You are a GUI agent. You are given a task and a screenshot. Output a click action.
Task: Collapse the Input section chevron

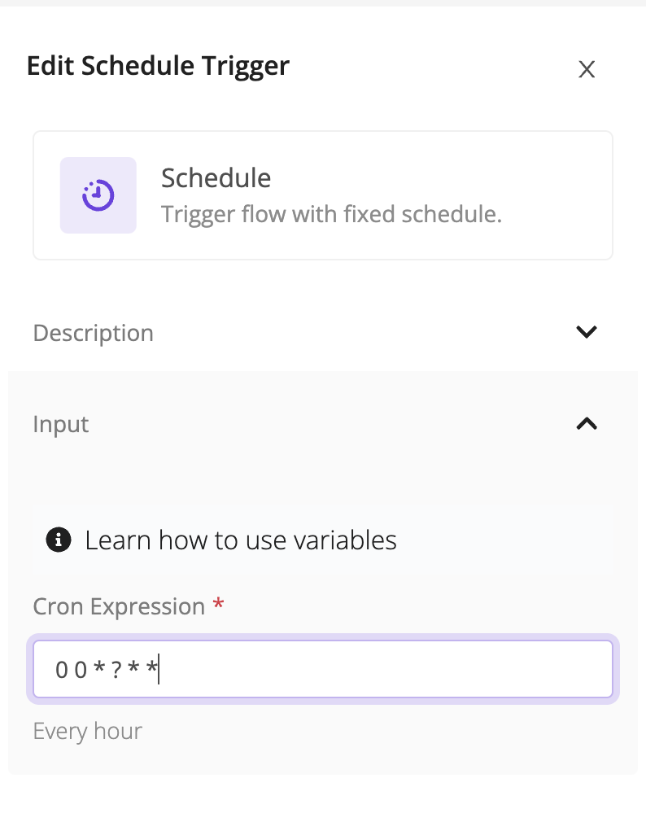(x=587, y=423)
